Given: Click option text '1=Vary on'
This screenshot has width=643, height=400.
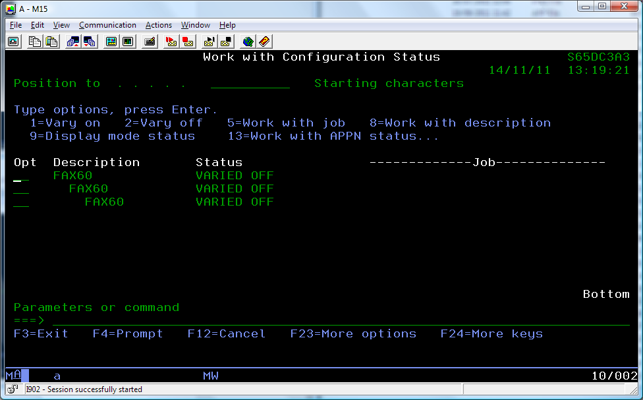Looking at the screenshot, I should [x=65, y=123].
